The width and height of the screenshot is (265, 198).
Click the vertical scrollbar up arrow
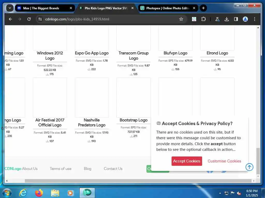tap(258, 28)
